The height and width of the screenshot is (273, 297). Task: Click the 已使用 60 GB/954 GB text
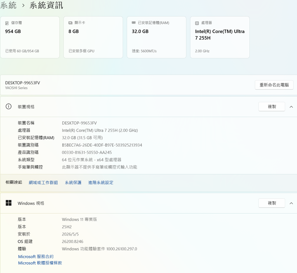[x=22, y=51]
